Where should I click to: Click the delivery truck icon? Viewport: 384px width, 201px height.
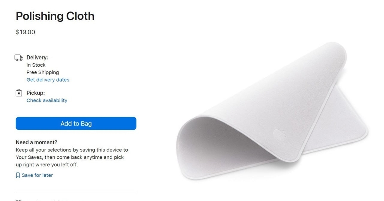pos(19,58)
